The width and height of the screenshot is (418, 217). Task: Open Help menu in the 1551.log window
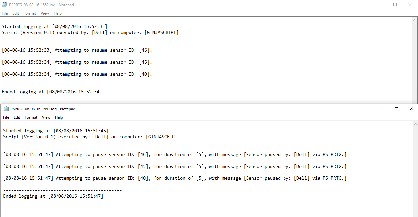59,117
